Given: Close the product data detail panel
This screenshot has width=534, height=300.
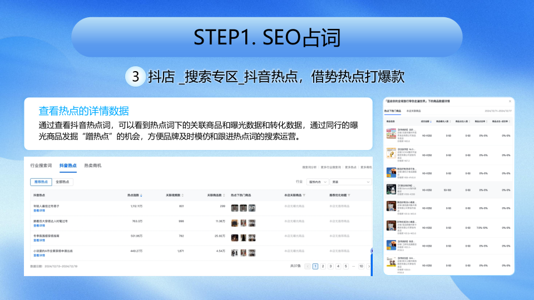Looking at the screenshot, I should [510, 101].
